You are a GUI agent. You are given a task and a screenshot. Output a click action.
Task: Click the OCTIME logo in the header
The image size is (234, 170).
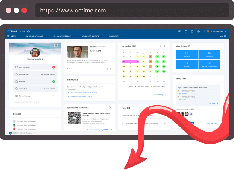tap(12, 31)
